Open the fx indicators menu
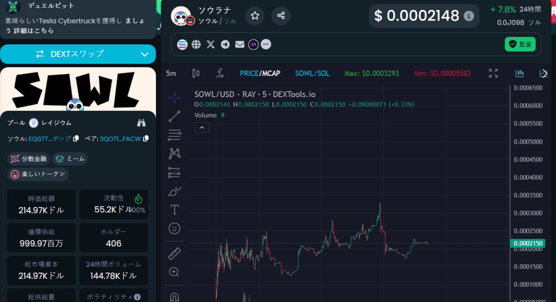Screen dimensions: 556x302 220,73
